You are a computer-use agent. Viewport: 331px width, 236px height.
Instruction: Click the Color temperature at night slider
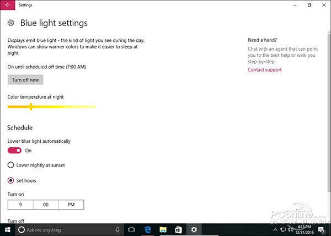tap(52, 106)
